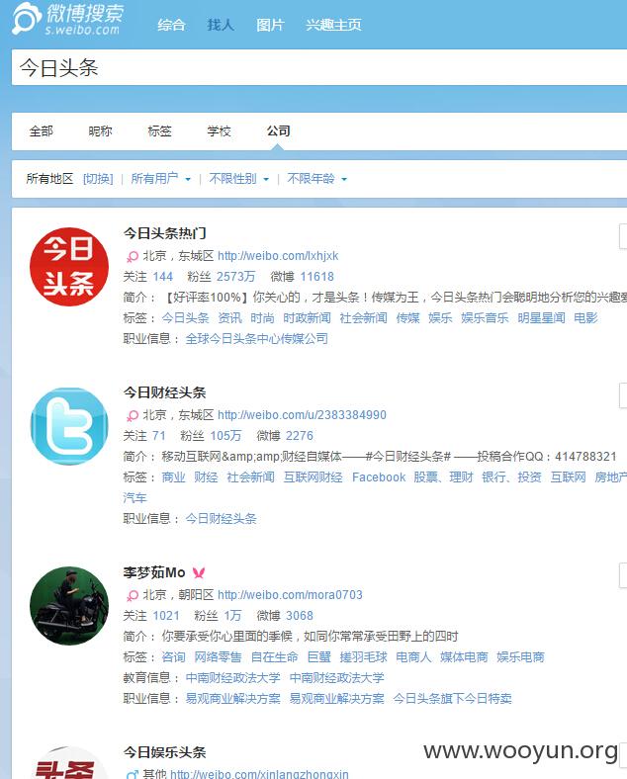Image resolution: width=627 pixels, height=779 pixels.
Task: Click fans count 105万
Action: coord(225,436)
